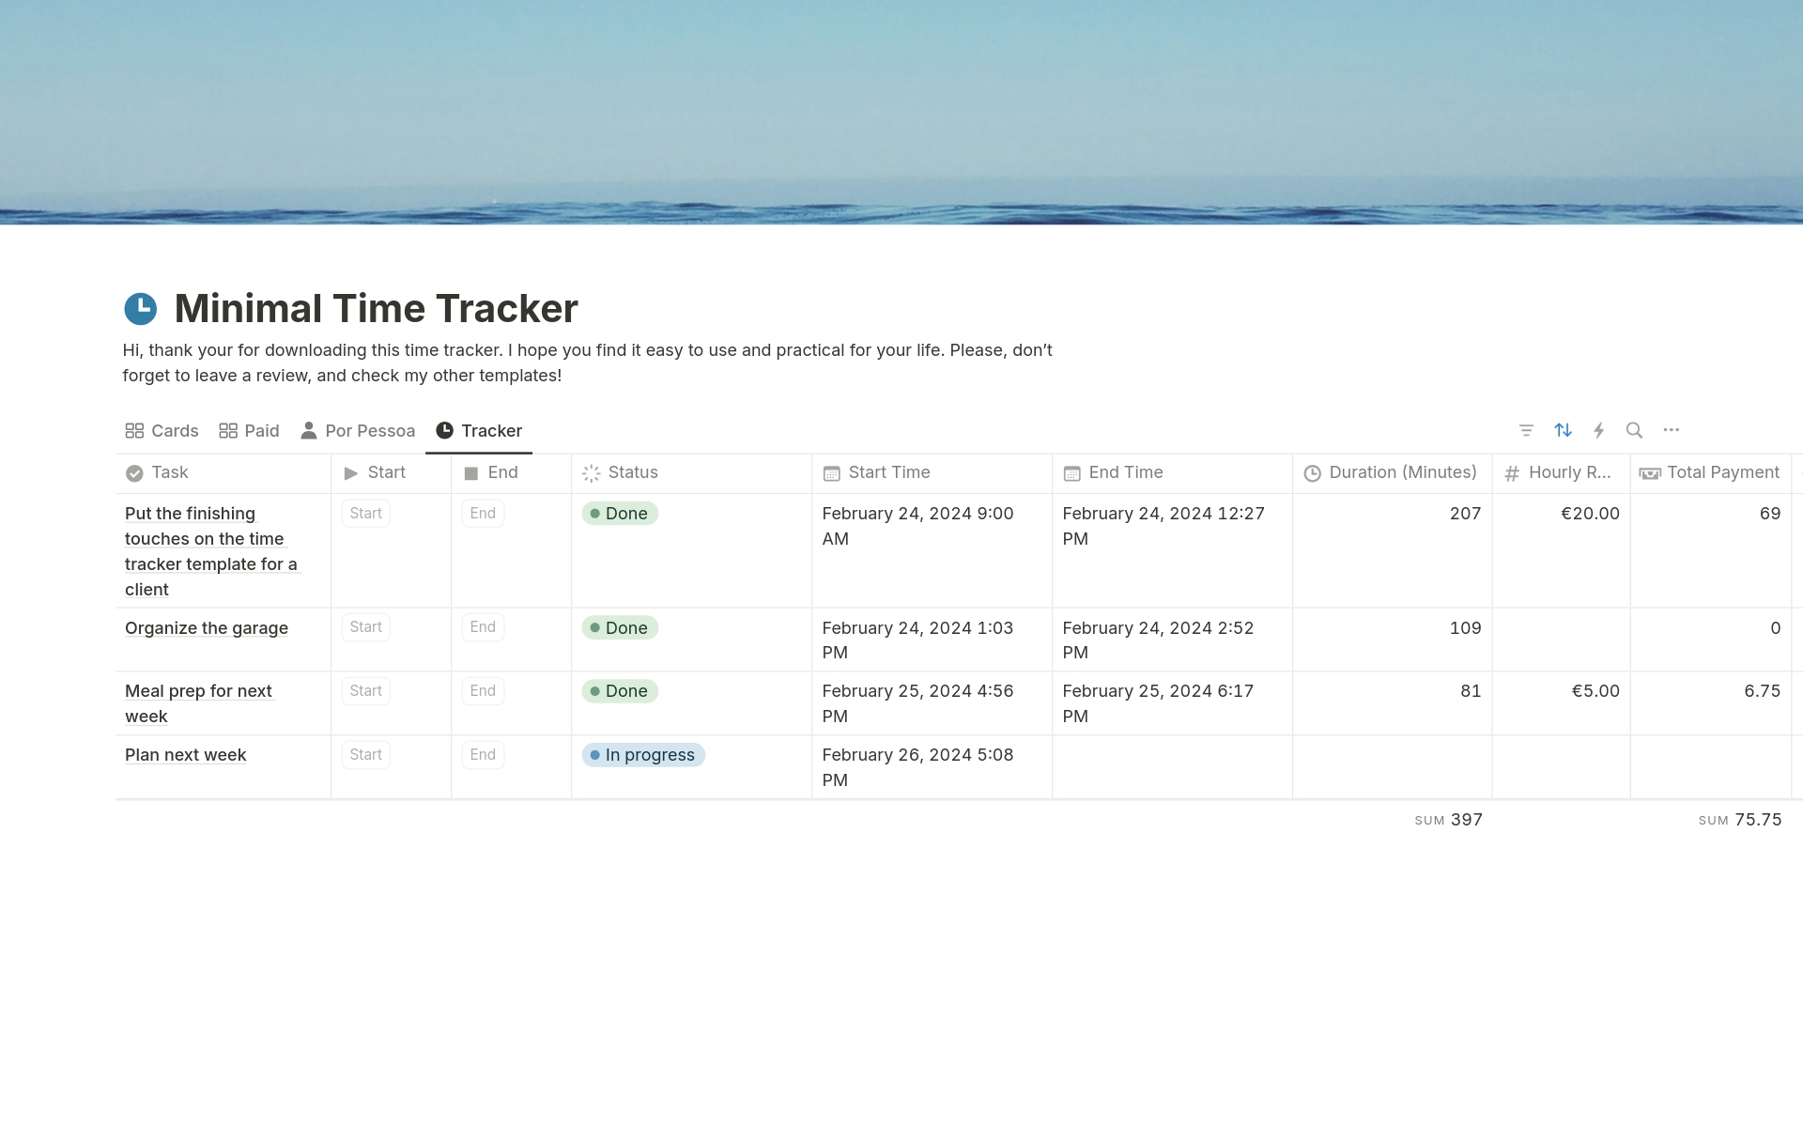Image resolution: width=1803 pixels, height=1126 pixels.
Task: Open the sort icon above the table
Action: 1563,429
